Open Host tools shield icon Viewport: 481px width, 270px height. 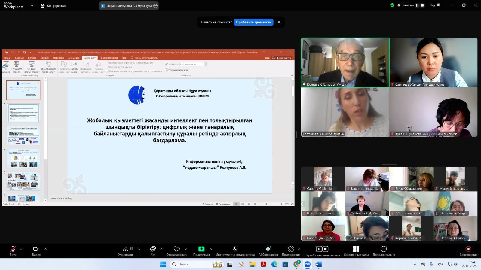coord(235,251)
